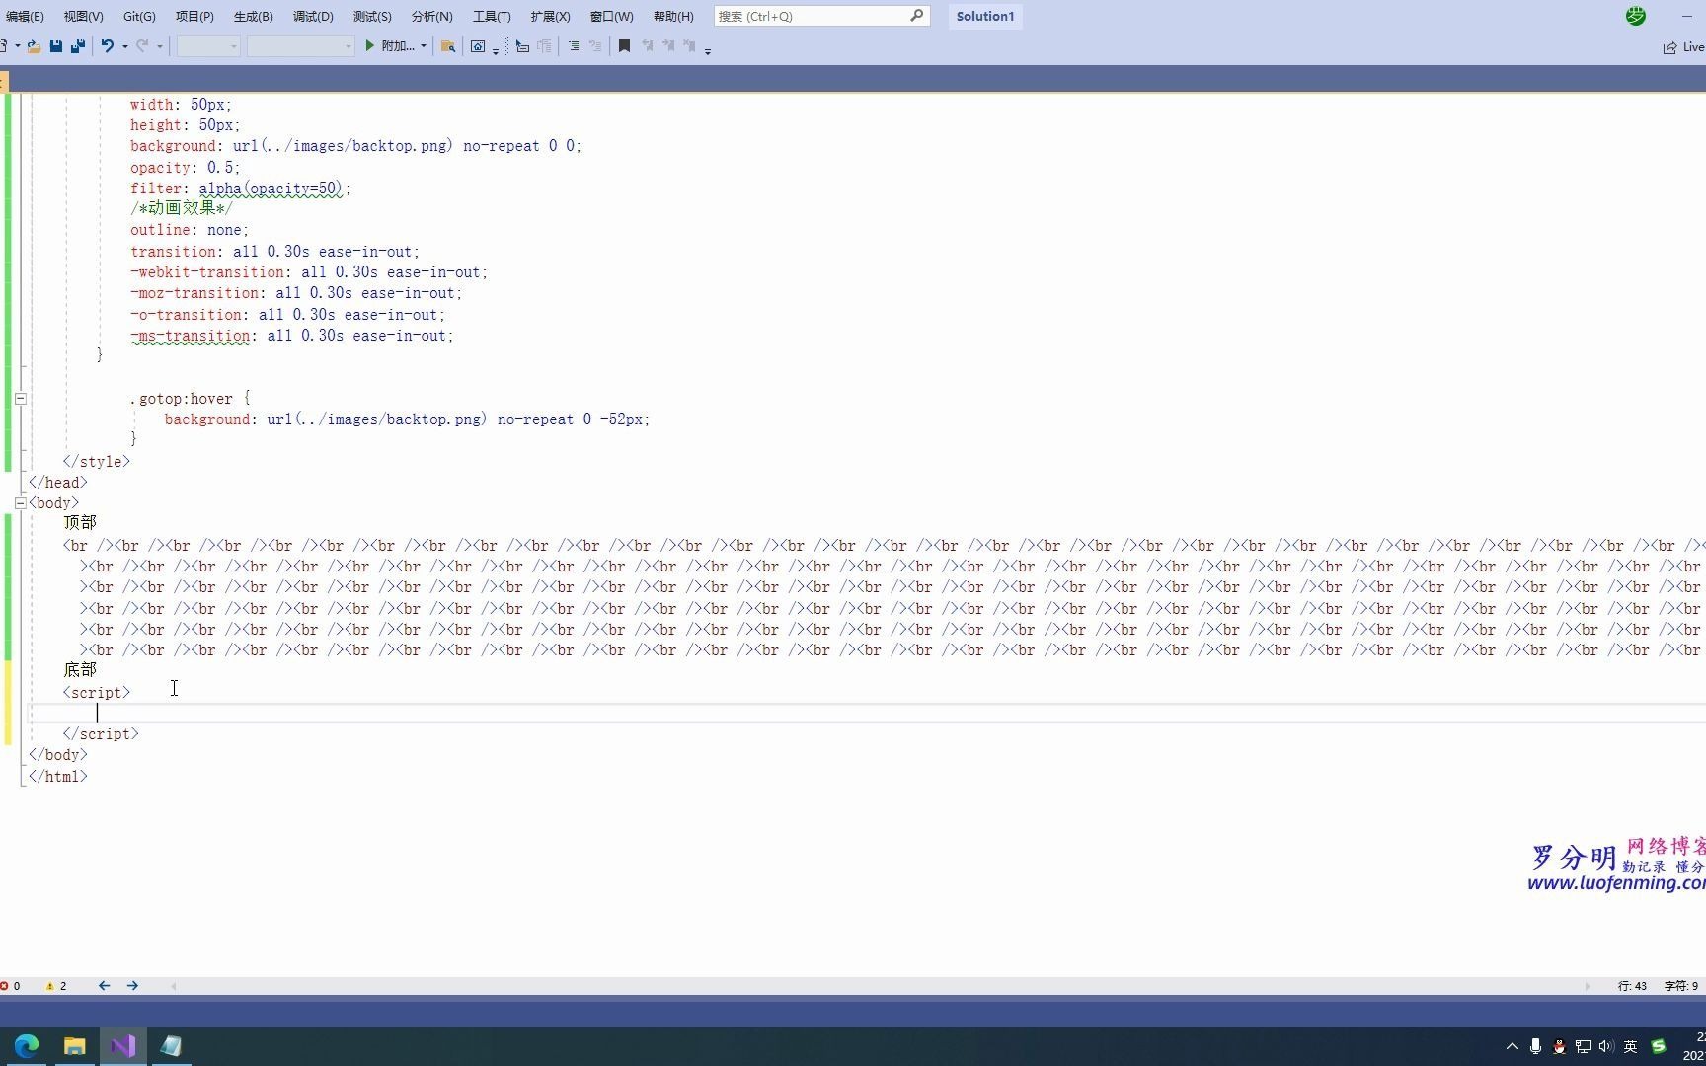Open the Undo history dropdown arrow

125,46
